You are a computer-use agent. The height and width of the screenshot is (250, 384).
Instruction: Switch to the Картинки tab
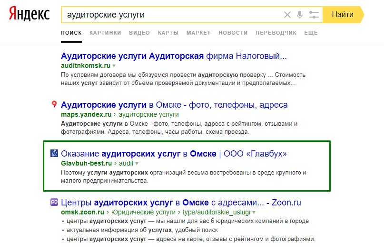coord(105,33)
